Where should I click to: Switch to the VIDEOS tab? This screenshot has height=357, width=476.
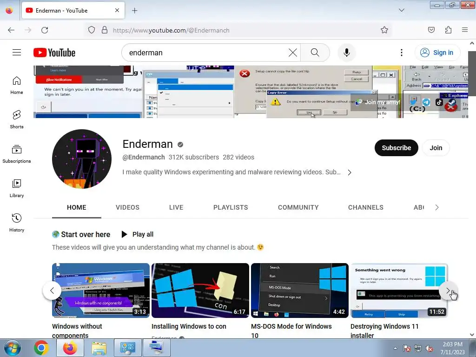point(127,208)
